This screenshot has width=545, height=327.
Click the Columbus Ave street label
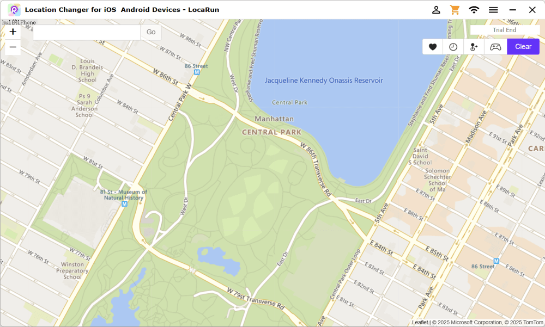[104, 89]
